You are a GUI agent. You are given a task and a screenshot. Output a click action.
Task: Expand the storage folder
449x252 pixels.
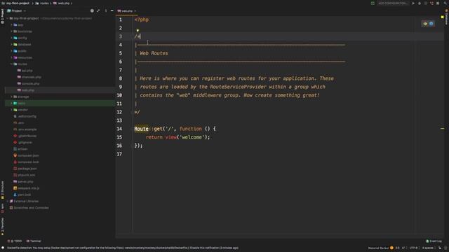point(11,97)
